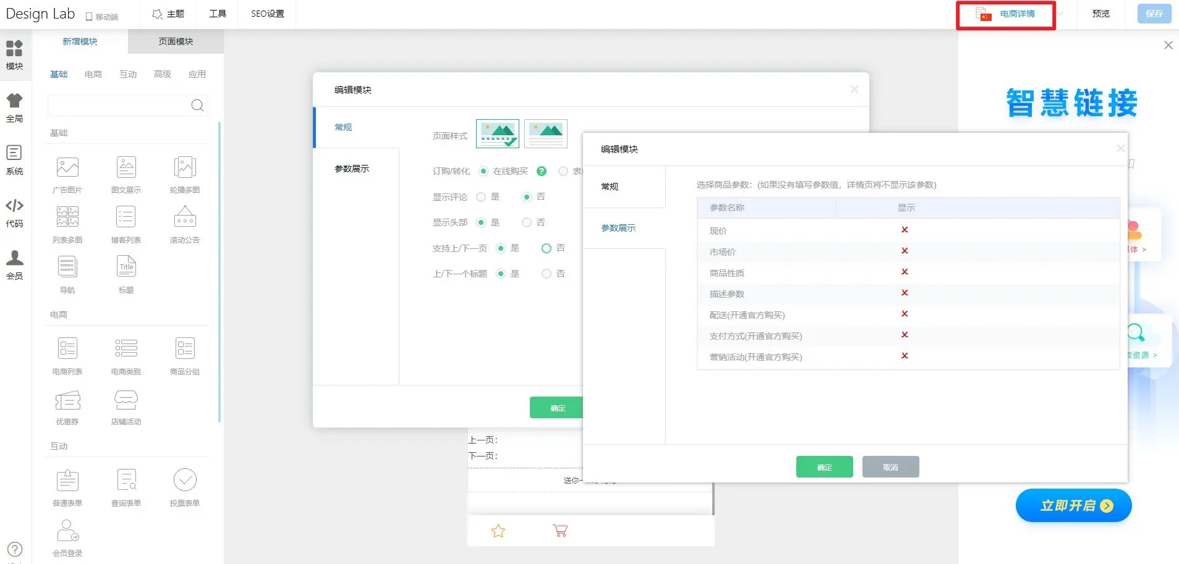Image resolution: width=1179 pixels, height=564 pixels.
Task: Expand the 电商详情 page dropdown
Action: (x=1060, y=14)
